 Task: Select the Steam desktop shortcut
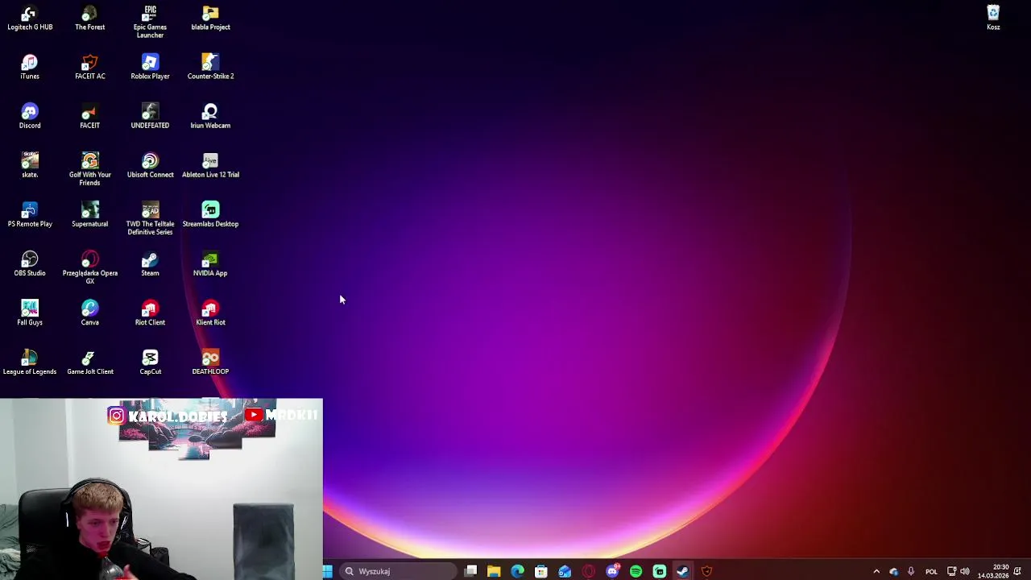tap(150, 264)
